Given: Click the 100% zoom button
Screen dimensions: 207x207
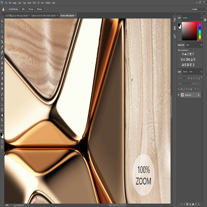Looking at the screenshot, I should (x=23, y=9).
